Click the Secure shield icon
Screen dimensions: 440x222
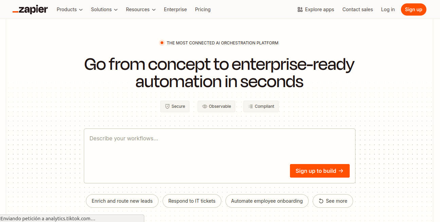[167, 106]
